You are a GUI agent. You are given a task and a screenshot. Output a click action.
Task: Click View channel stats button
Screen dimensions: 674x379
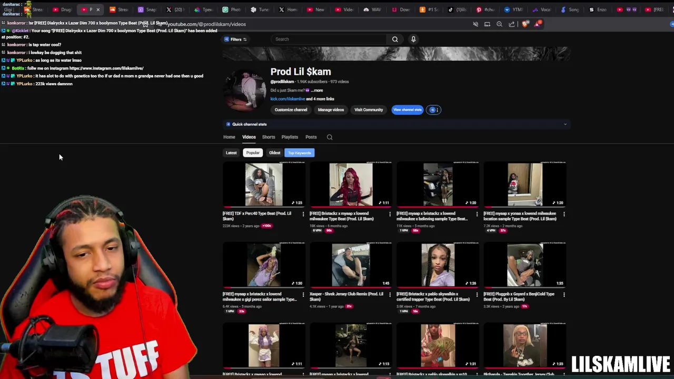point(407,110)
